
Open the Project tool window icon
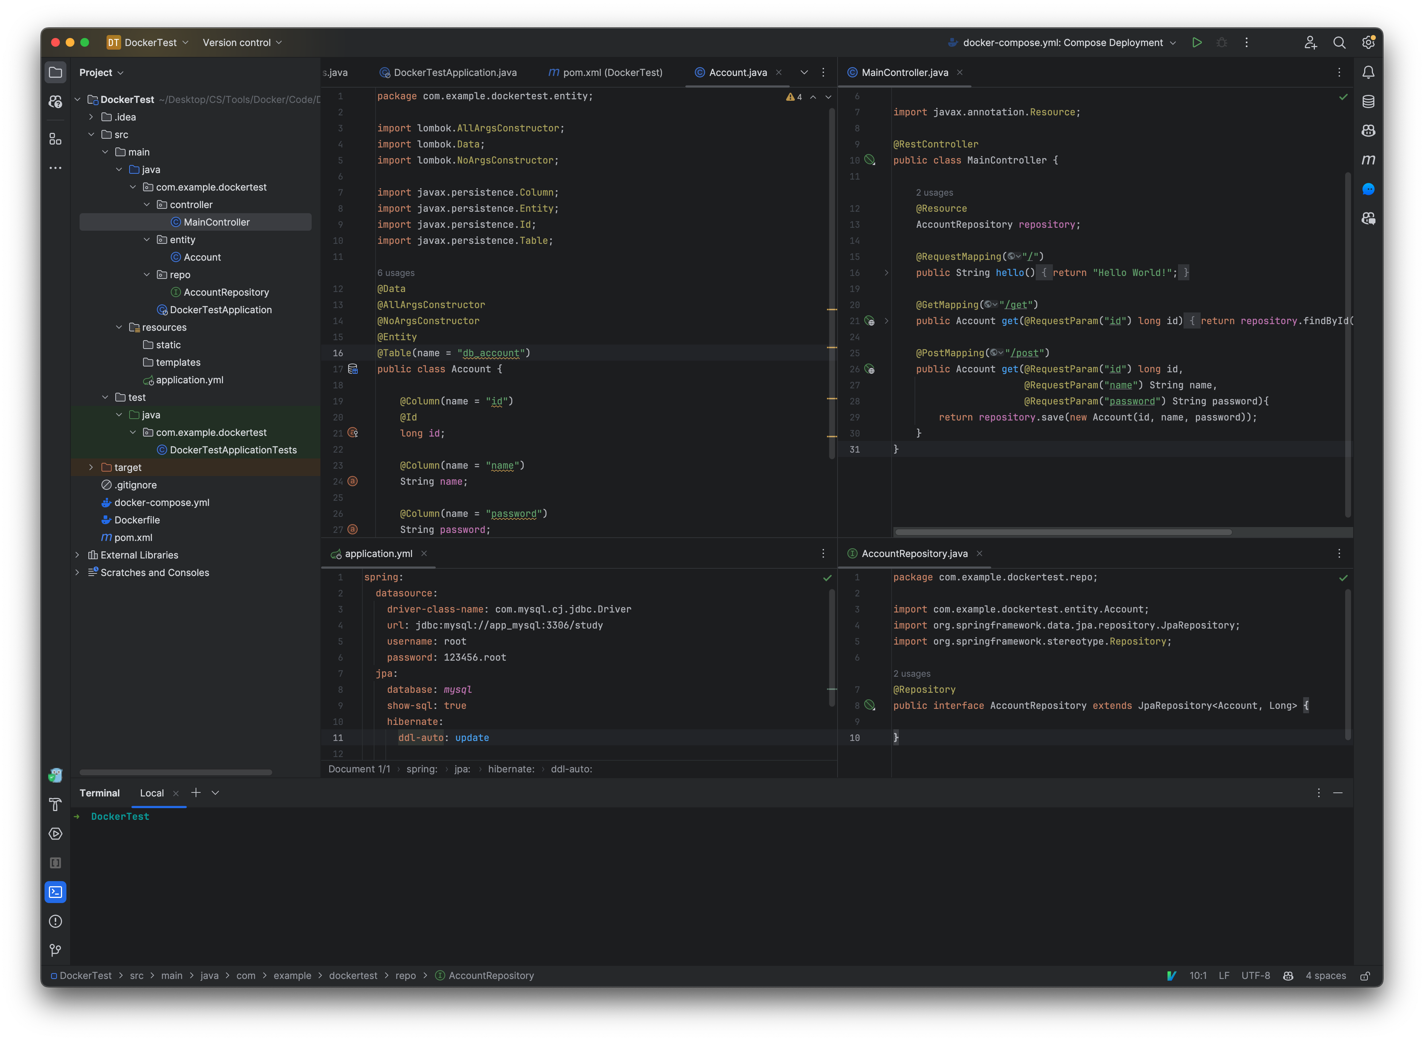(55, 73)
